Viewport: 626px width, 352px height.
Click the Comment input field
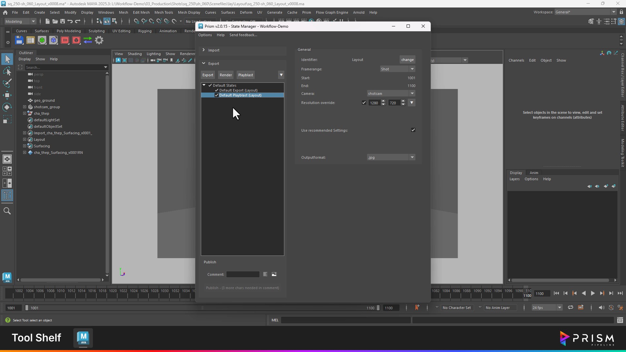(x=243, y=274)
